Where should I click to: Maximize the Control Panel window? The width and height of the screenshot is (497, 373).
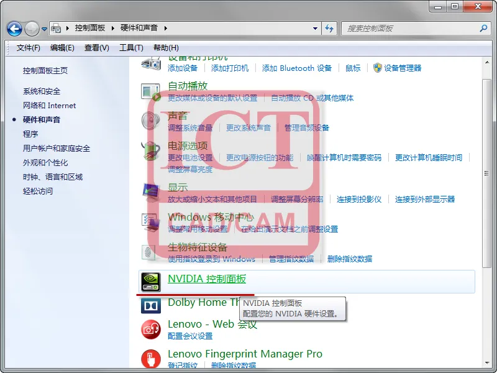click(x=455, y=6)
